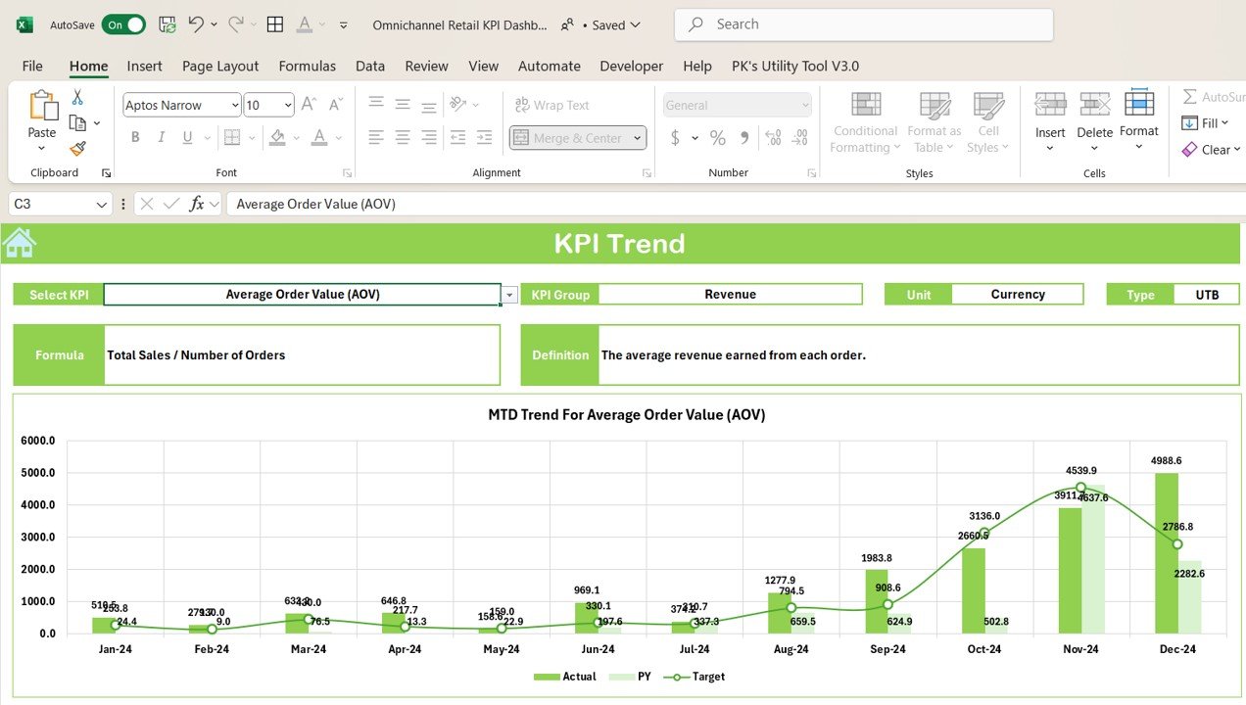Viewport: 1246px width, 705px height.
Task: Increase font size with the A-up icon
Action: 309,104
